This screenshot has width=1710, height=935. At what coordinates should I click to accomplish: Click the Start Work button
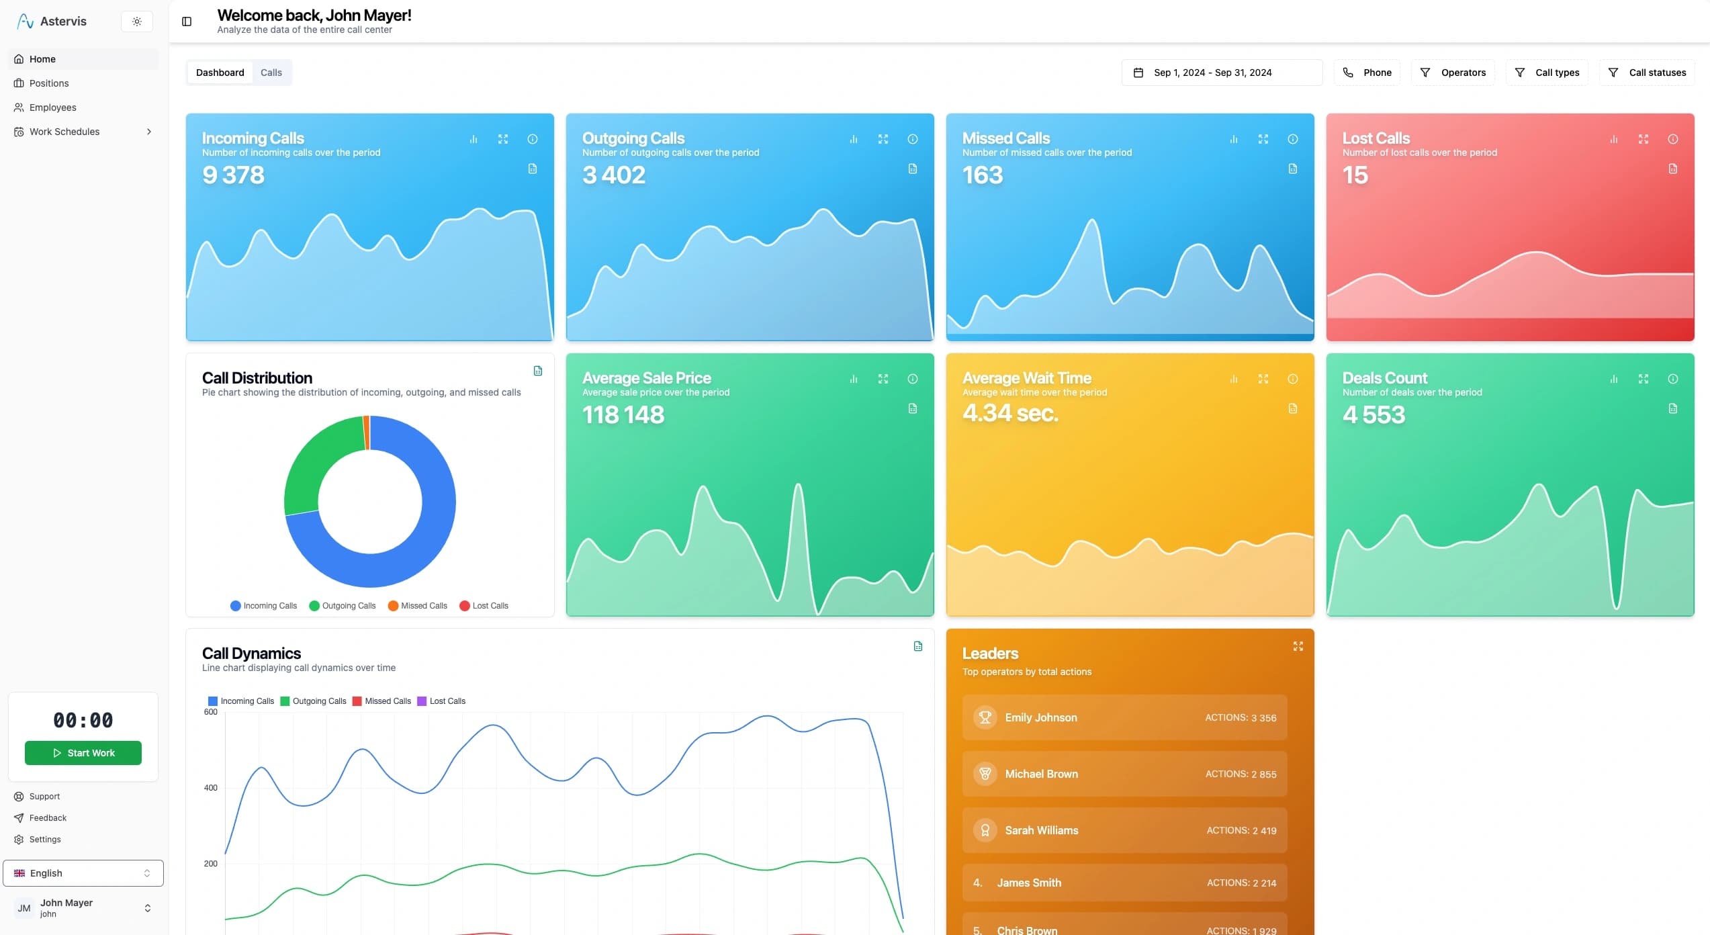point(83,752)
